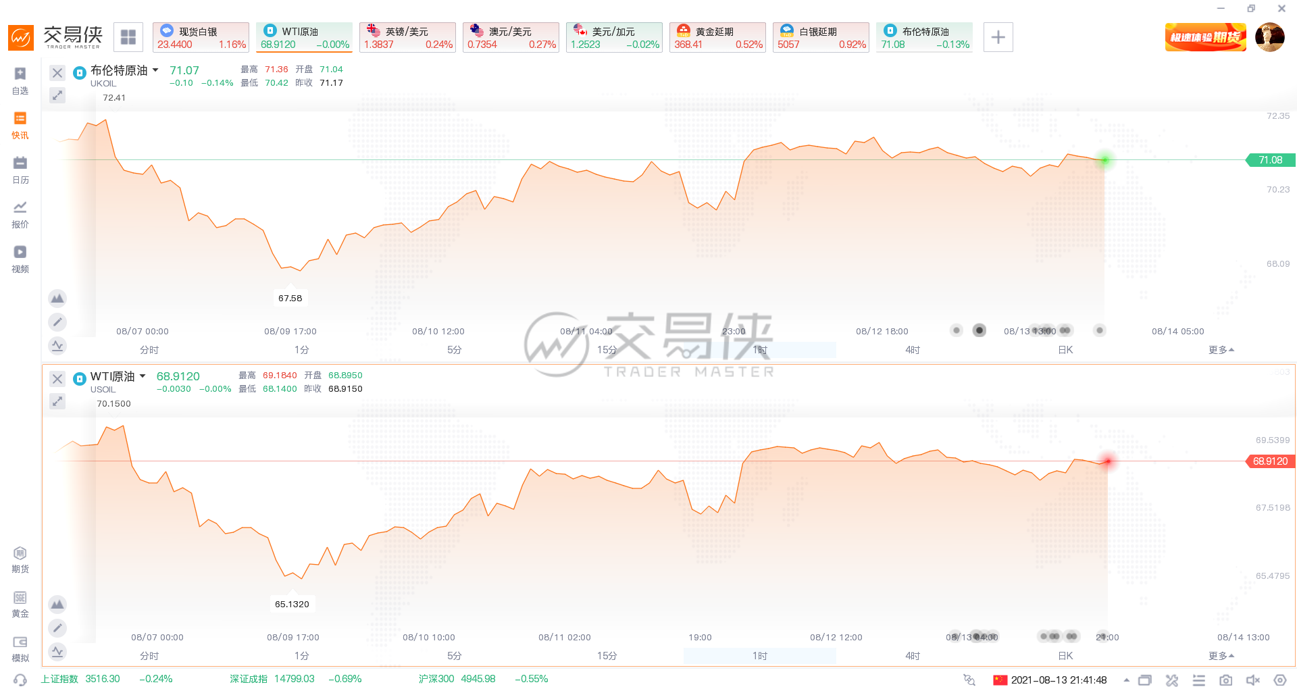Open the 布伦特原油 symbol dropdown arrow
This screenshot has height=689, width=1297.
(x=155, y=70)
